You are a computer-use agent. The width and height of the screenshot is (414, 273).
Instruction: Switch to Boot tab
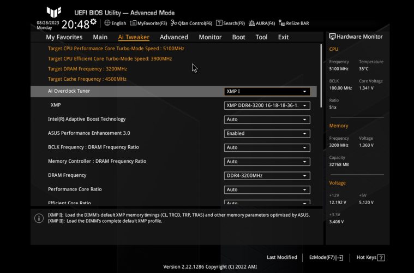pyautogui.click(x=239, y=37)
